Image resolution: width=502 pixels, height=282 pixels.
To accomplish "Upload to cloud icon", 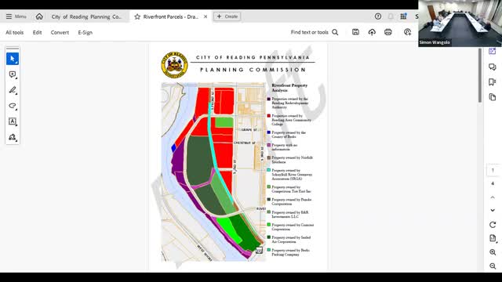I will [372, 32].
